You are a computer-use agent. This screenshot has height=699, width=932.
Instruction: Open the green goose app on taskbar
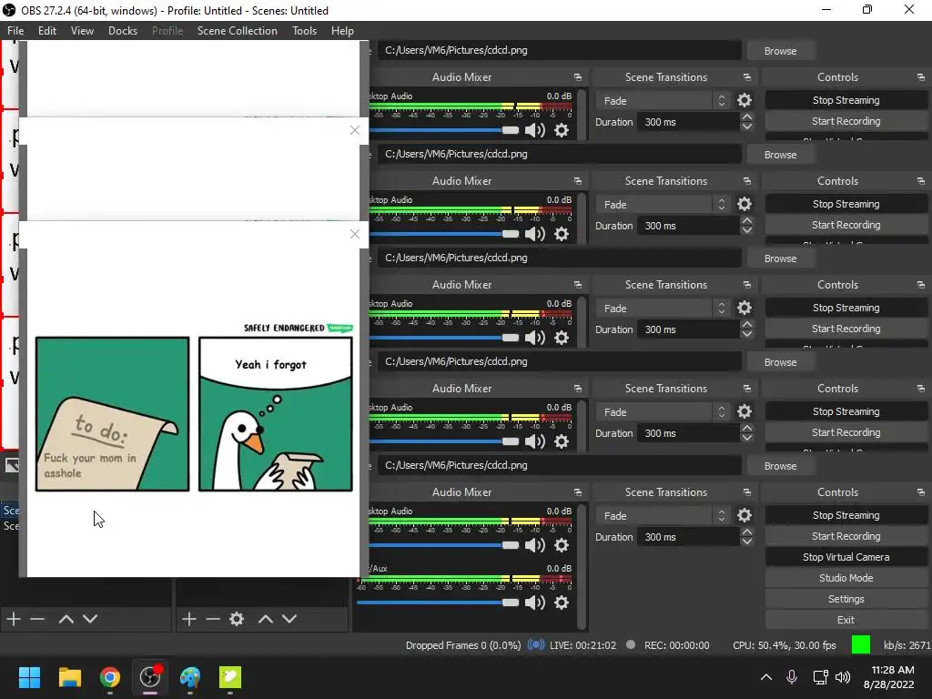point(230,677)
